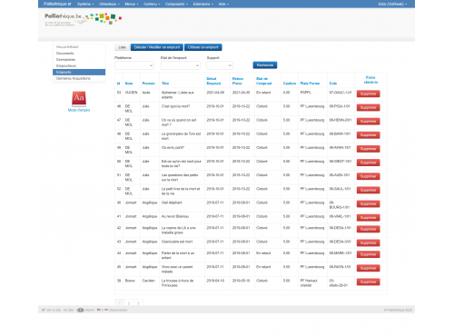Click Supprimer for Vieil éléphant row
Image resolution: width=454 pixels, height=336 pixels.
click(368, 204)
